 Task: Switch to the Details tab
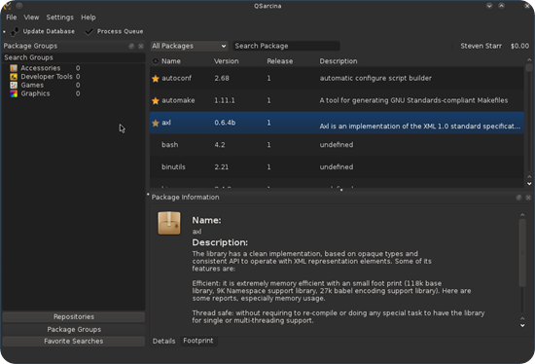pos(164,341)
